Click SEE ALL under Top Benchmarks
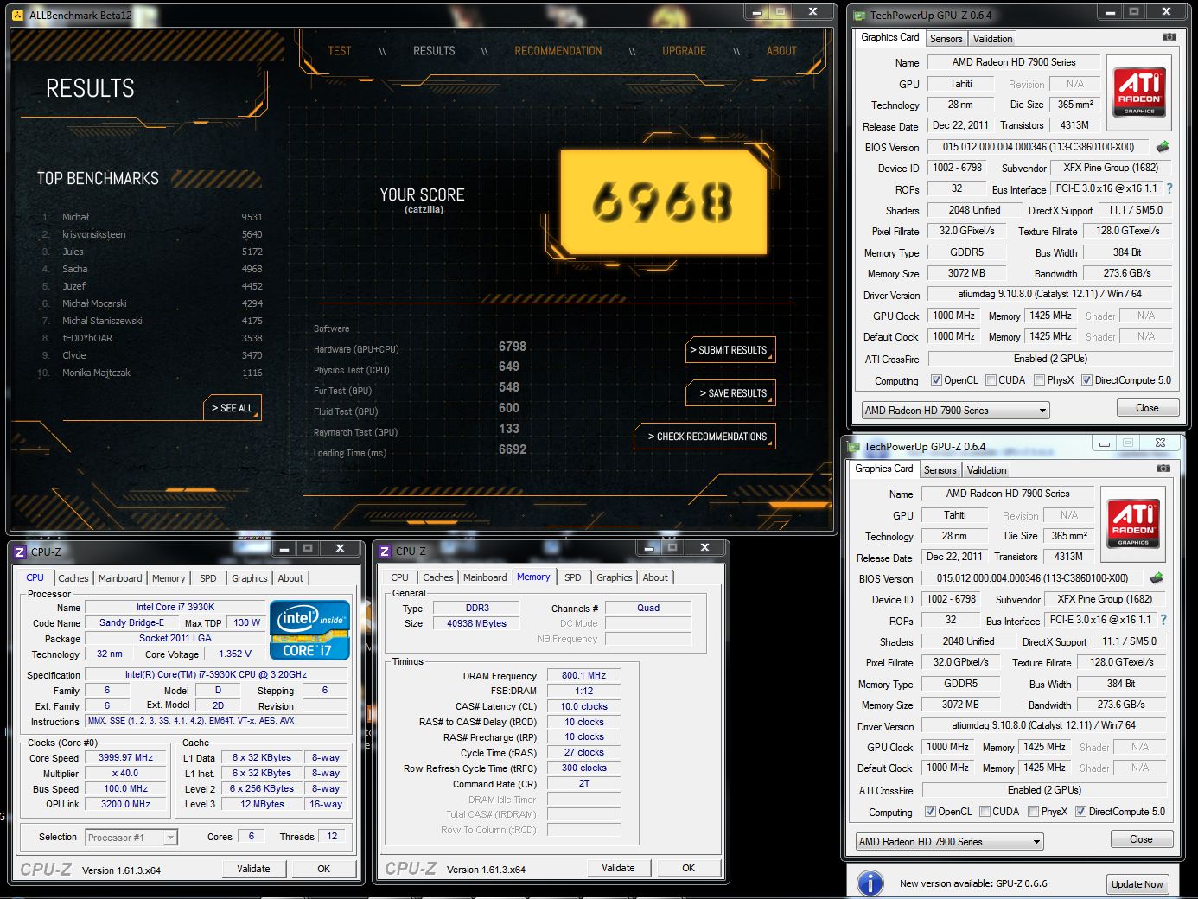Screen dimensions: 1198x899 pyautogui.click(x=233, y=408)
